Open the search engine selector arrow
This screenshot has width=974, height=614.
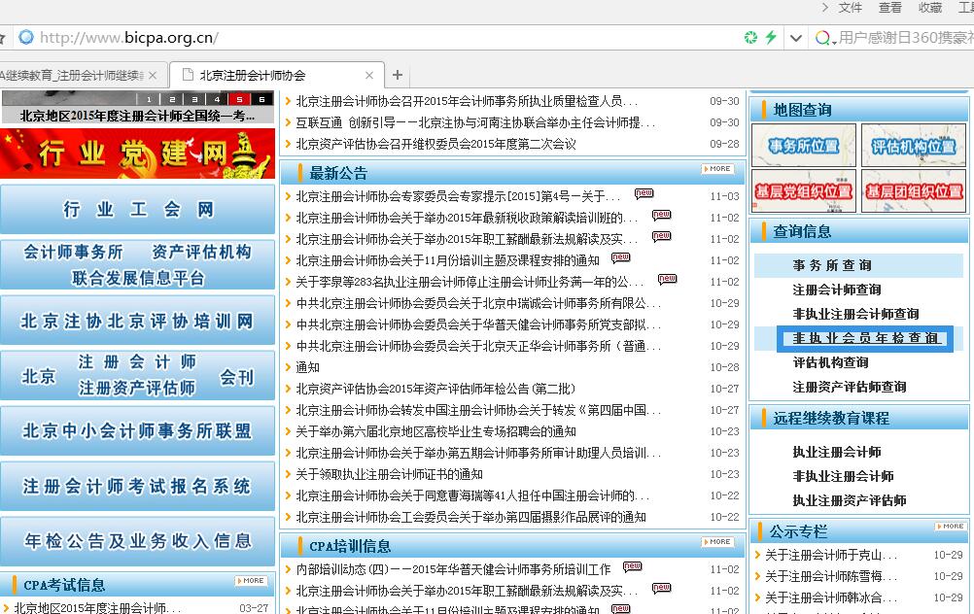(x=835, y=43)
